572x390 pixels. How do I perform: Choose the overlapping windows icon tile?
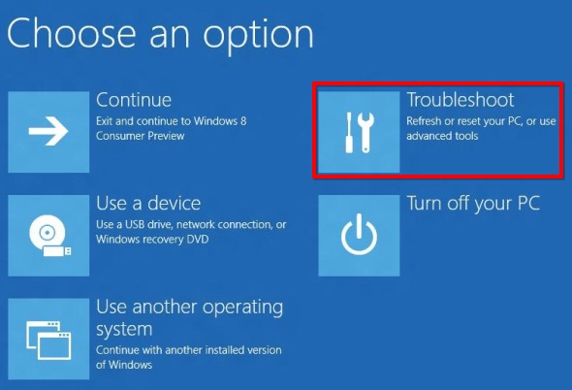[x=48, y=339]
